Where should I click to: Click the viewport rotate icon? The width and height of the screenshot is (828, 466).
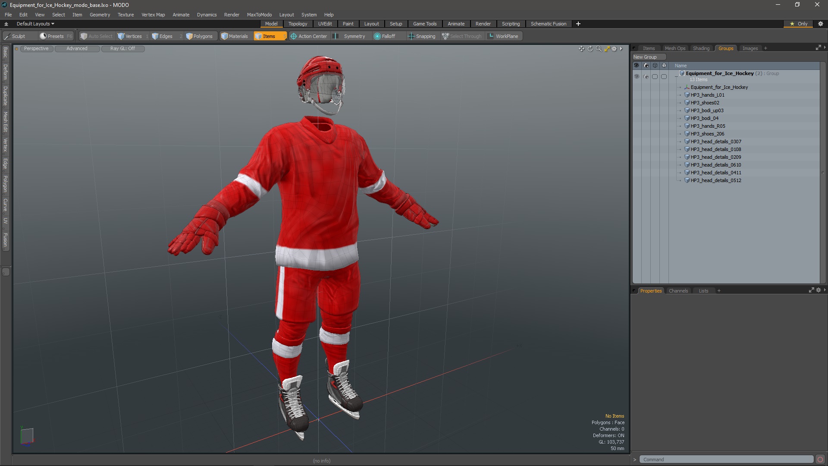coord(590,49)
